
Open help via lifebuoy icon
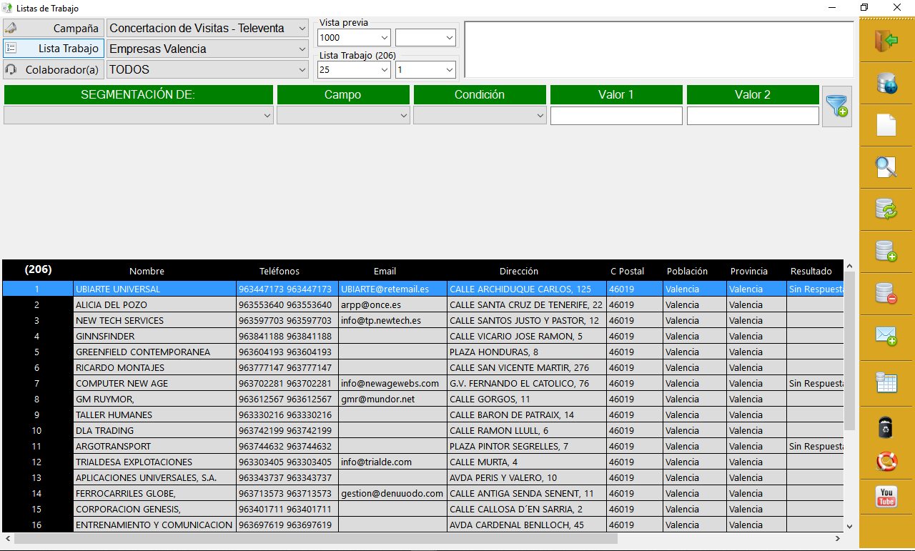coord(886,462)
